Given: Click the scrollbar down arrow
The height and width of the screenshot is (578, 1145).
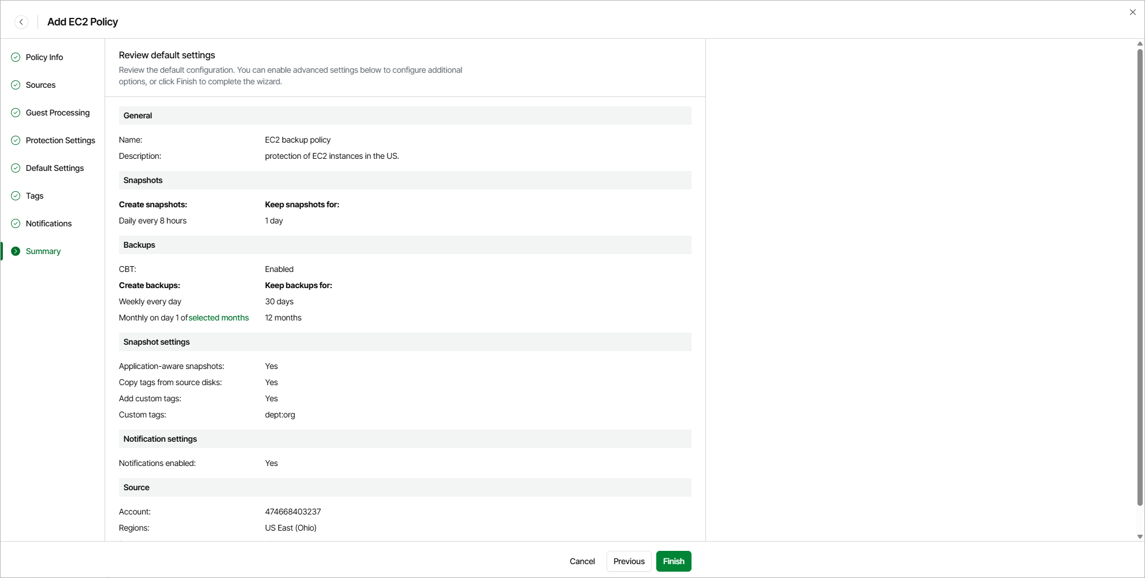Looking at the screenshot, I should (1140, 536).
